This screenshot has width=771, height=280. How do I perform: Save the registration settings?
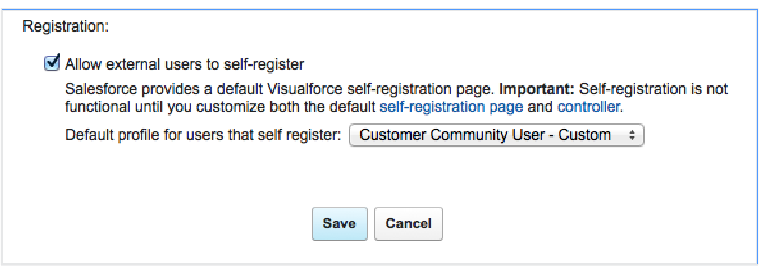tap(339, 223)
